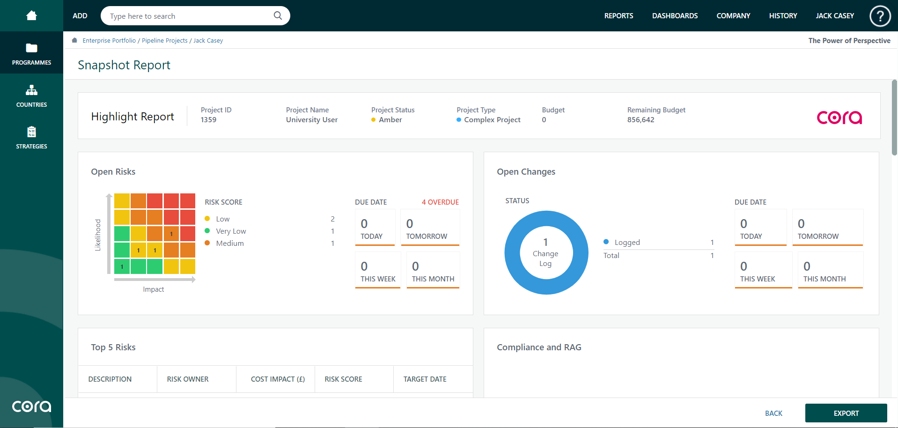Image resolution: width=898 pixels, height=428 pixels.
Task: Click the Total row in Open Changes
Action: click(659, 256)
